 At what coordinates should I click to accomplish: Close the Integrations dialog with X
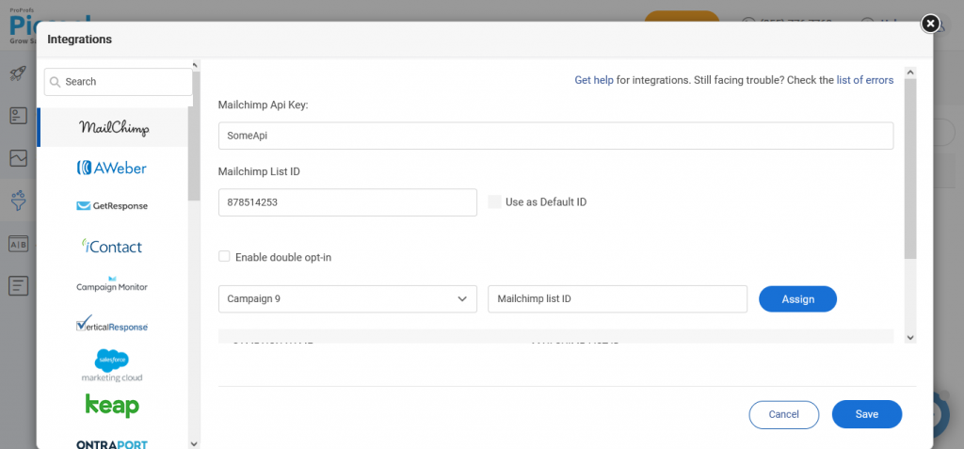point(930,24)
